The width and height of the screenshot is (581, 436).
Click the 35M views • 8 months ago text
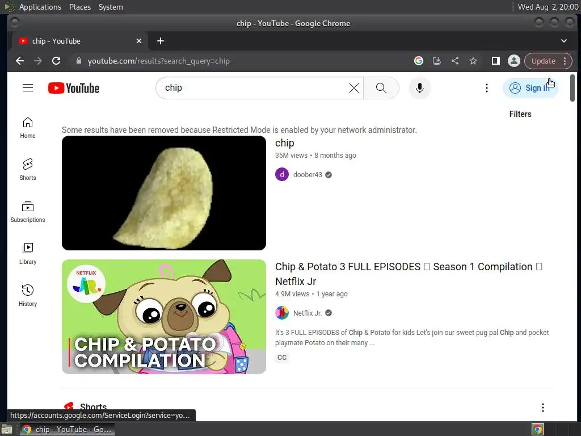(315, 156)
